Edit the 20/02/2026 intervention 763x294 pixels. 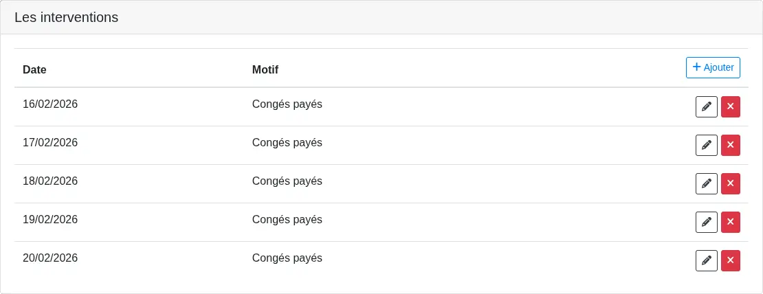(706, 261)
